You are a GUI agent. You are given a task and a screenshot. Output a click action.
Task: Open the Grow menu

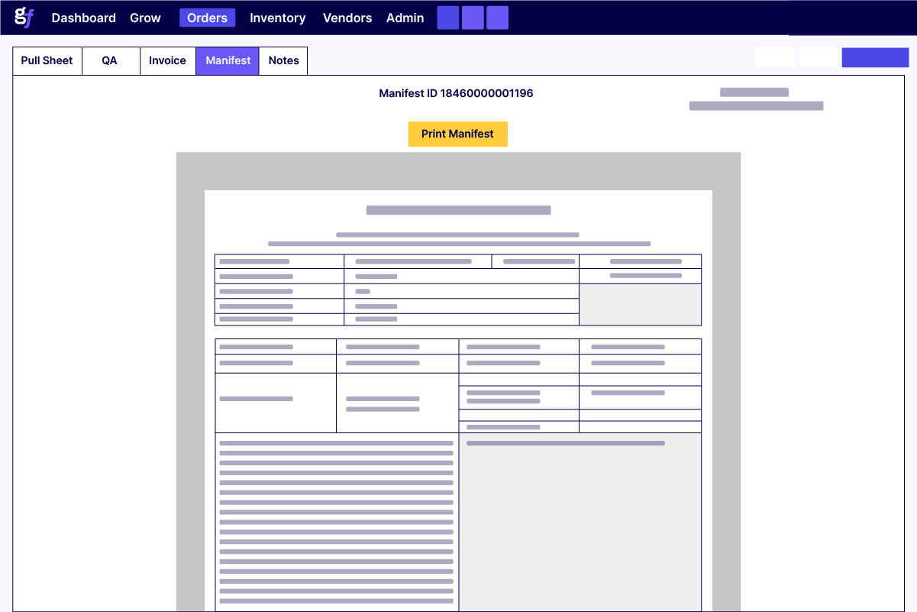(145, 18)
